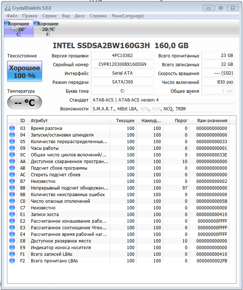The image size is (243, 290).
Task: Open the Язык(Language) menu
Action: coord(128,16)
